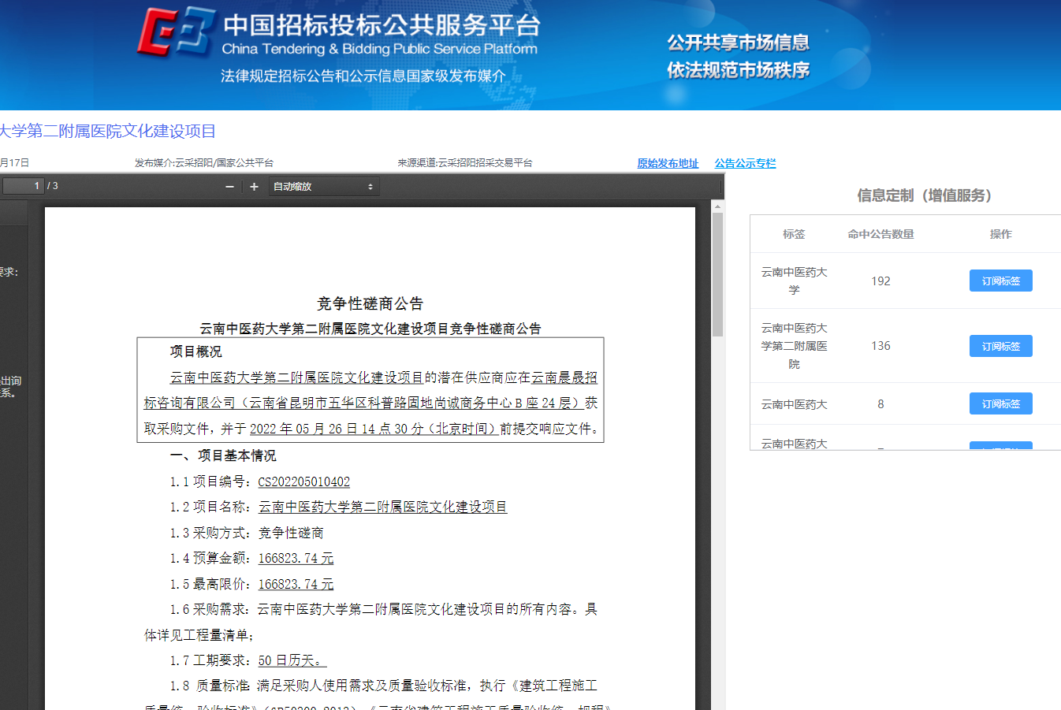
Task: Click the PDF page number input field
Action: pos(23,186)
